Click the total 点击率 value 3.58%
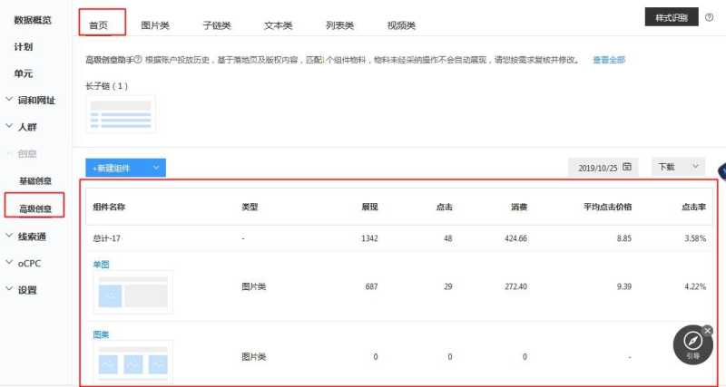Image resolution: width=726 pixels, height=387 pixels. coord(695,238)
